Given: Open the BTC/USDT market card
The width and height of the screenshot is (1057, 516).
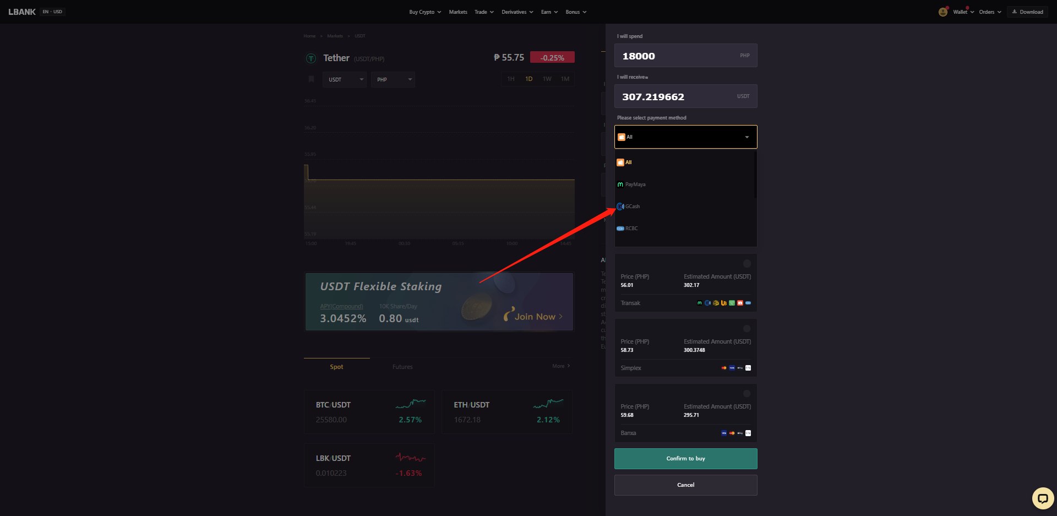Looking at the screenshot, I should coord(369,412).
